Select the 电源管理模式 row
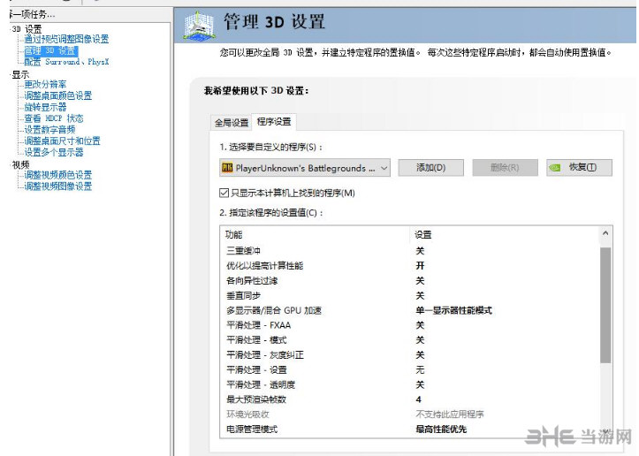The width and height of the screenshot is (639, 456). pos(410,429)
